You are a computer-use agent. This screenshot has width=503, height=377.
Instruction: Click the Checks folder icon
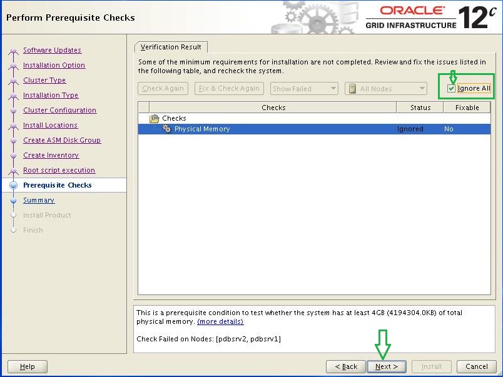pyautogui.click(x=155, y=119)
